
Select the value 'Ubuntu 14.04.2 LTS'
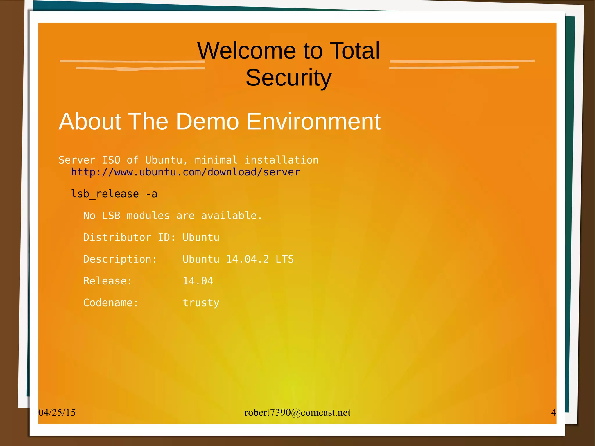pos(238,259)
